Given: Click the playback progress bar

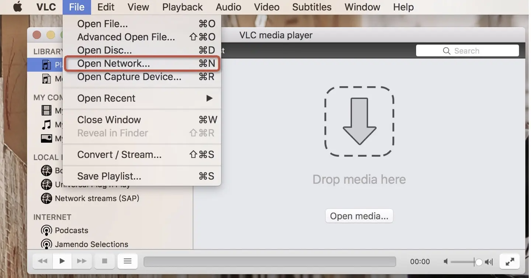Looking at the screenshot, I should pos(270,262).
